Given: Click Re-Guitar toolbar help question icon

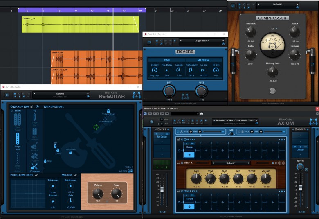Looking at the screenshot, I should (x=15, y=96).
